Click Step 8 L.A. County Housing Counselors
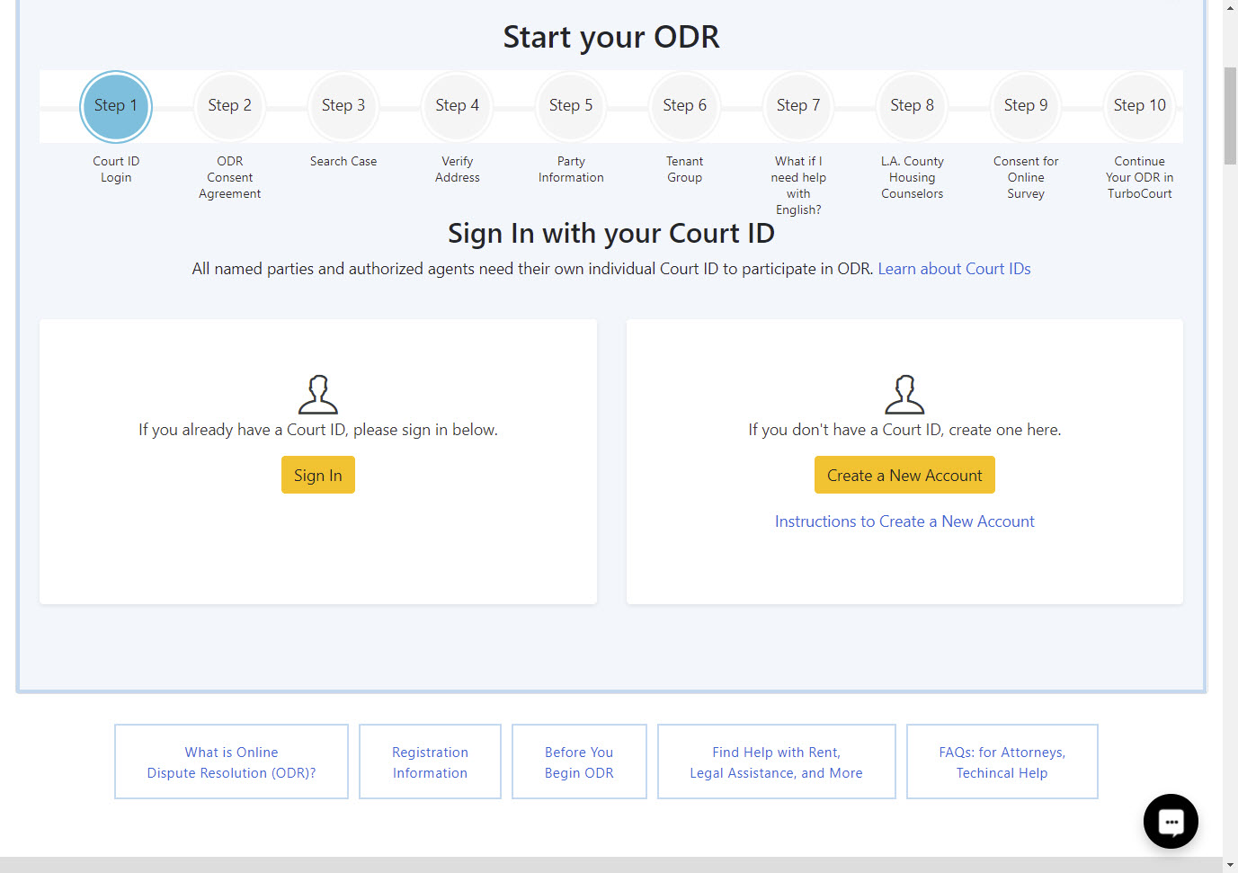 point(912,106)
